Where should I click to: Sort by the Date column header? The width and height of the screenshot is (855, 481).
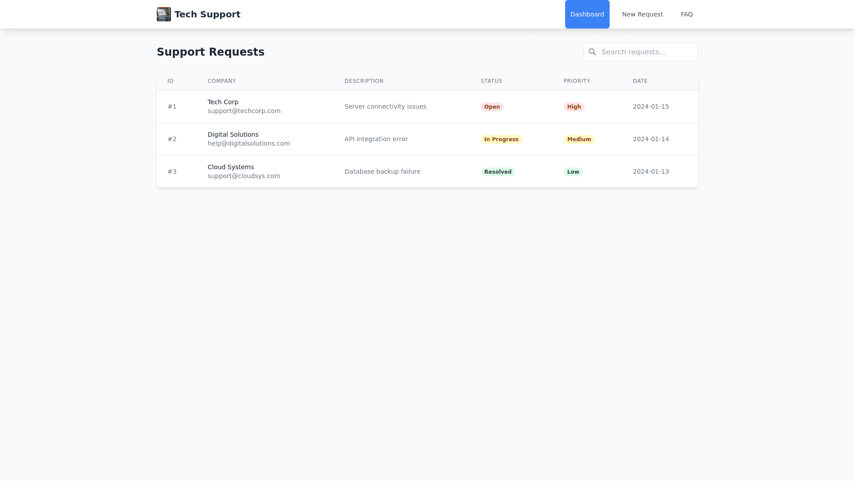[x=640, y=81]
